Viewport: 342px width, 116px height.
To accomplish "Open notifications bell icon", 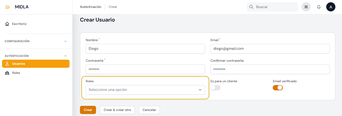I will pyautogui.click(x=319, y=7).
